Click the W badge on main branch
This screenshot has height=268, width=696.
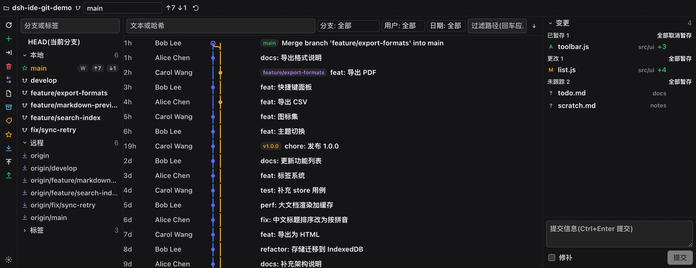pos(83,68)
